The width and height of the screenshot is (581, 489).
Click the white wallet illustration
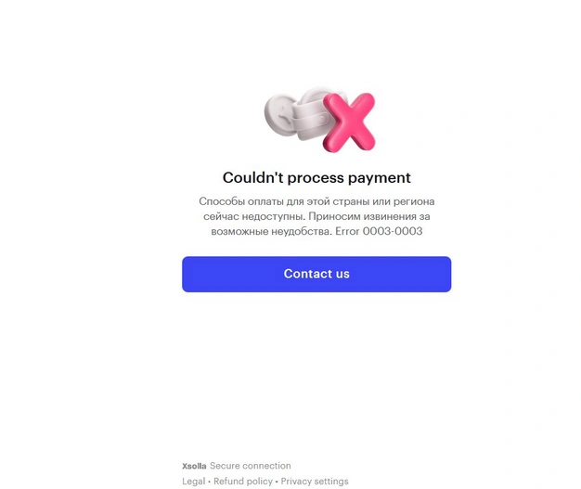click(x=313, y=119)
